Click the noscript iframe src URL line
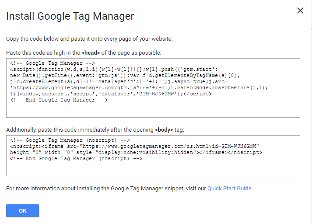Image resolution: width=312 pixels, height=224 pixels. (x=134, y=147)
